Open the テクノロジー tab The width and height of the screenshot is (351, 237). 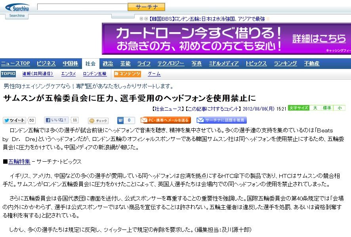click(x=171, y=63)
